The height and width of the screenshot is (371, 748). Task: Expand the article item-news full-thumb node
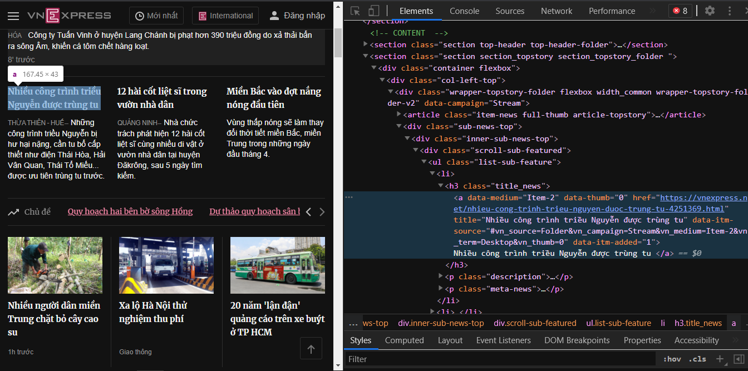[398, 115]
